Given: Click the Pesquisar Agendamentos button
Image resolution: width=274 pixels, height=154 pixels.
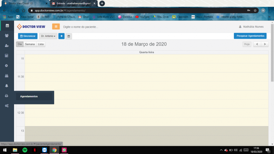Looking at the screenshot, I should pyautogui.click(x=250, y=36).
